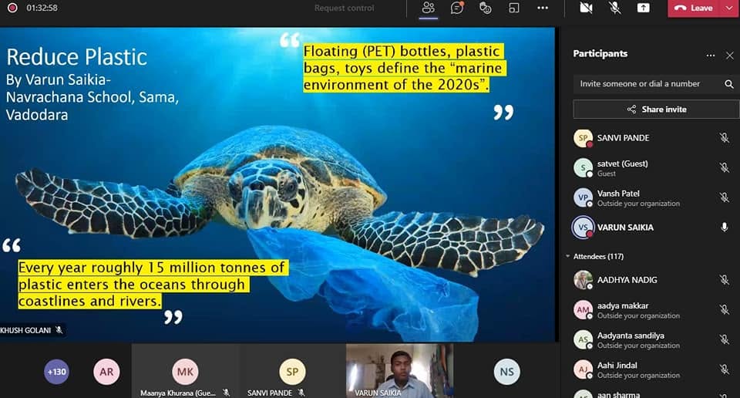The height and width of the screenshot is (398, 740).
Task: Click the muted mic icon for Aadyanta sandilya
Action: coord(725,339)
